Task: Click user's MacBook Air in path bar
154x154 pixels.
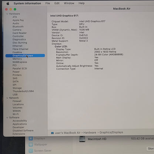Action: pyautogui.click(x=68, y=133)
